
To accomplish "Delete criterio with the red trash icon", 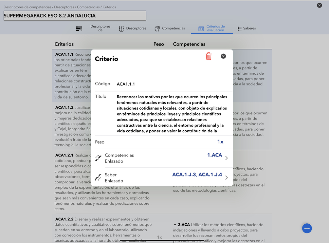I will (208, 56).
